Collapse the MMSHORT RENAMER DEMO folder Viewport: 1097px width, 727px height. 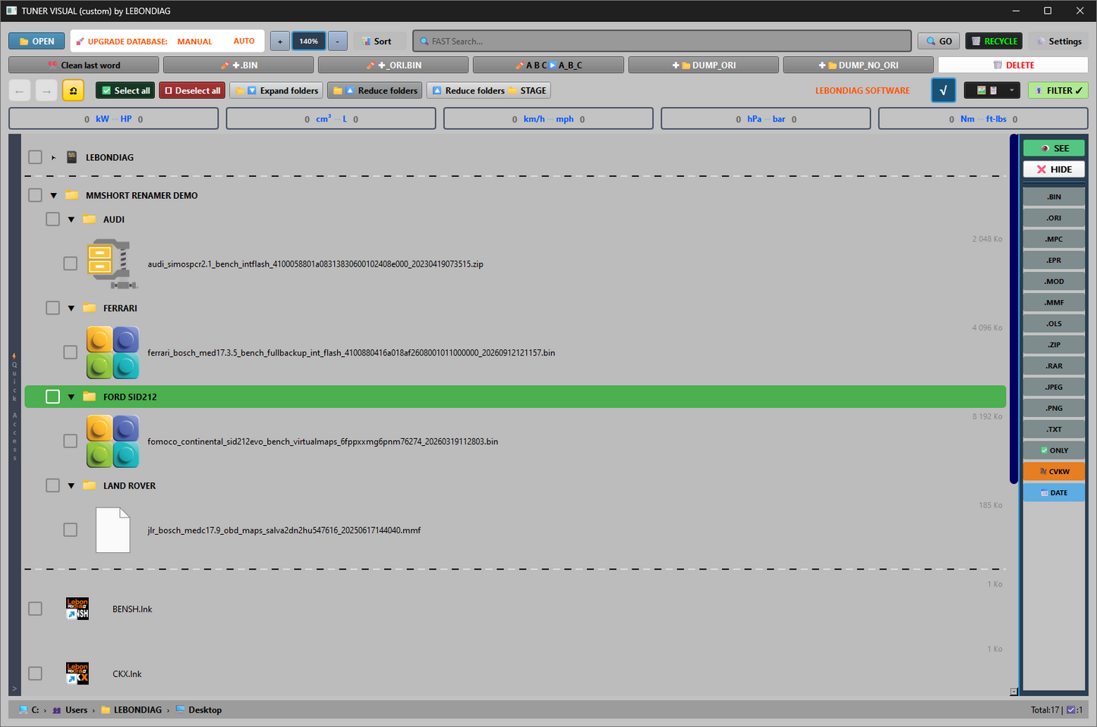53,195
